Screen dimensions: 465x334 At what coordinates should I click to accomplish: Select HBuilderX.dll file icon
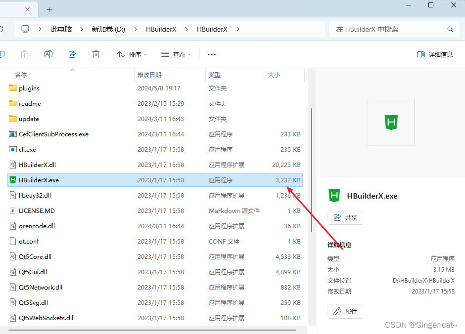pyautogui.click(x=13, y=165)
